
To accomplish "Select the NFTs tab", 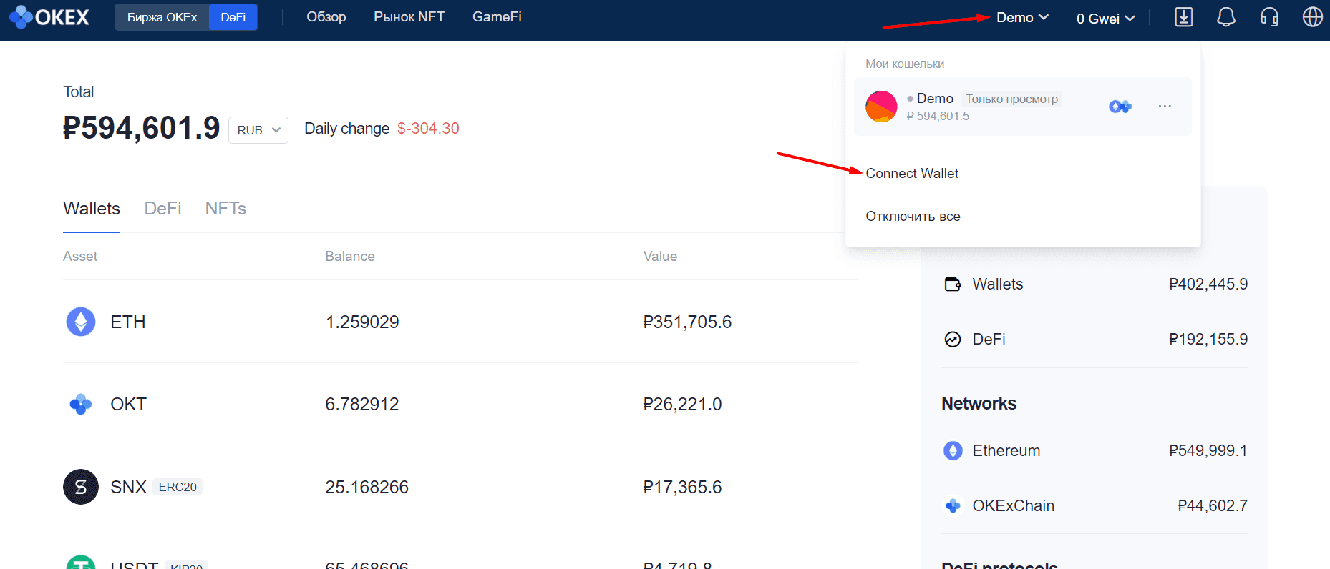I will (225, 208).
